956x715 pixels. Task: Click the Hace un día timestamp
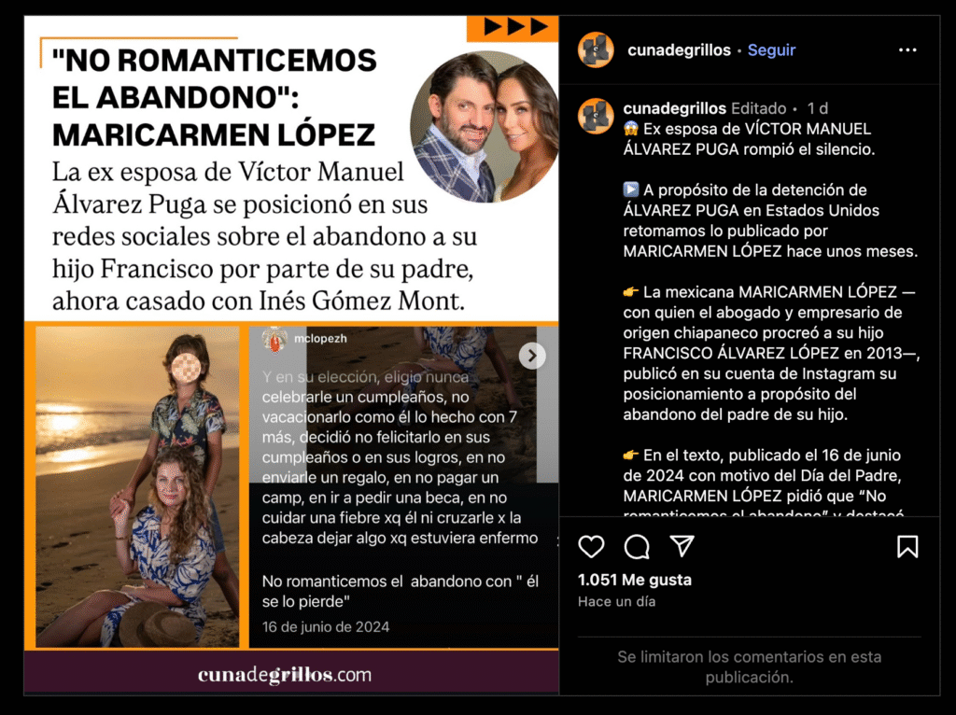(x=616, y=602)
